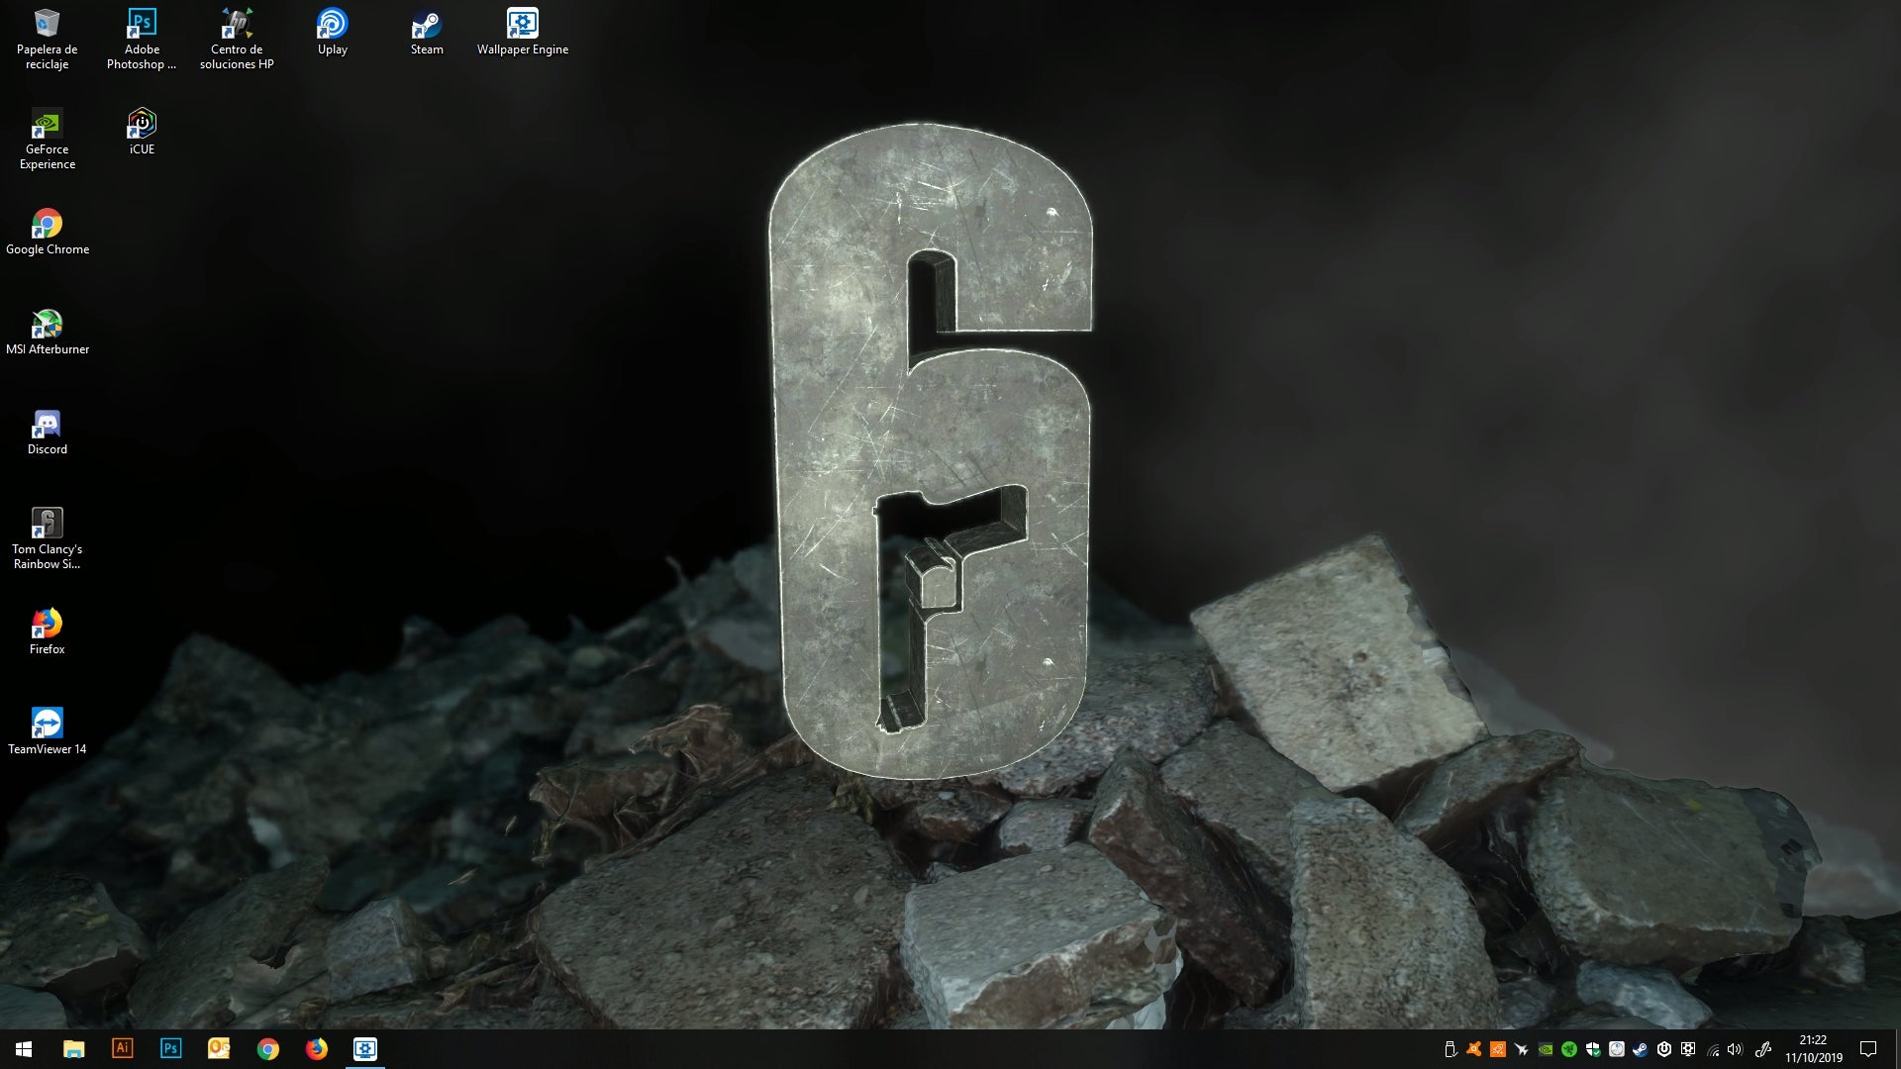Screen dimensions: 1901x1069
Task: Open Avast antivirus from system tray
Action: click(x=1474, y=1049)
